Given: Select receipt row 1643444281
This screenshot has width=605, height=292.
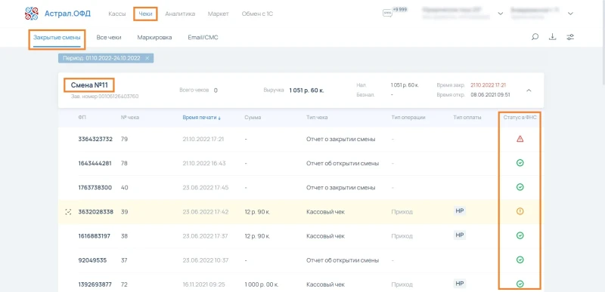Looking at the screenshot, I should (301, 164).
